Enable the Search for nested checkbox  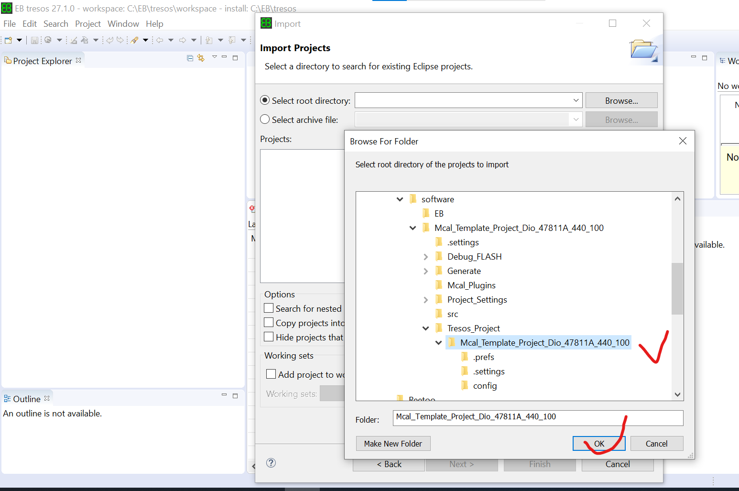point(269,308)
